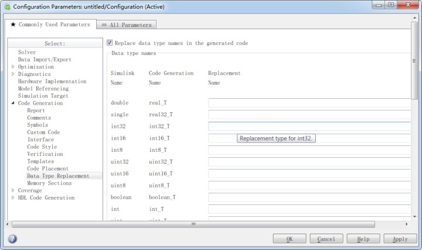The width and height of the screenshot is (422, 250).
Task: Click the Replacement Name column header
Action: tap(224, 78)
